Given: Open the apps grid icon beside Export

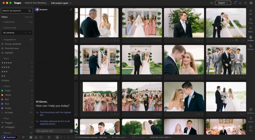Looking at the screenshot, I should [x=212, y=3].
